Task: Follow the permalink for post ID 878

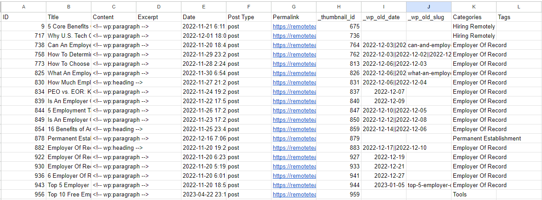Action: click(x=294, y=139)
